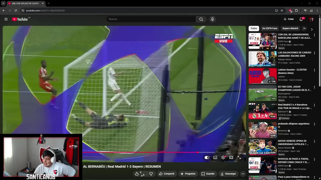321x180 pixels.
Task: Open options for Davoo Xeneize video
Action: click(x=314, y=142)
